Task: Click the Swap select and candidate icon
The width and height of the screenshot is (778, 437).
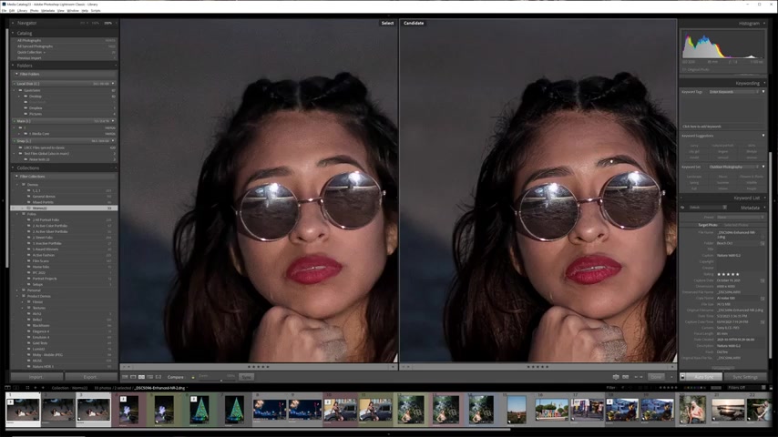Action: click(x=616, y=377)
